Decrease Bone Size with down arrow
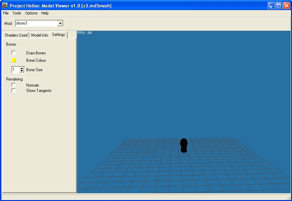The height and width of the screenshot is (201, 292). (22, 71)
